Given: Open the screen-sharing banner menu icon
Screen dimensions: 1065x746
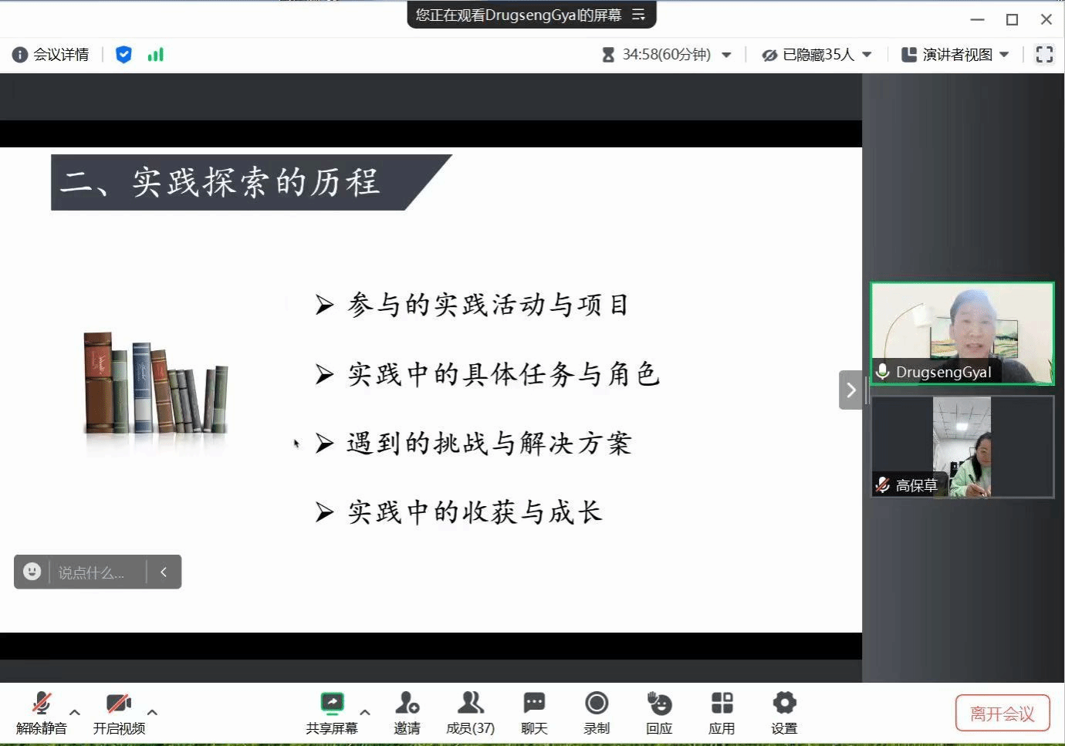Looking at the screenshot, I should tap(638, 15).
